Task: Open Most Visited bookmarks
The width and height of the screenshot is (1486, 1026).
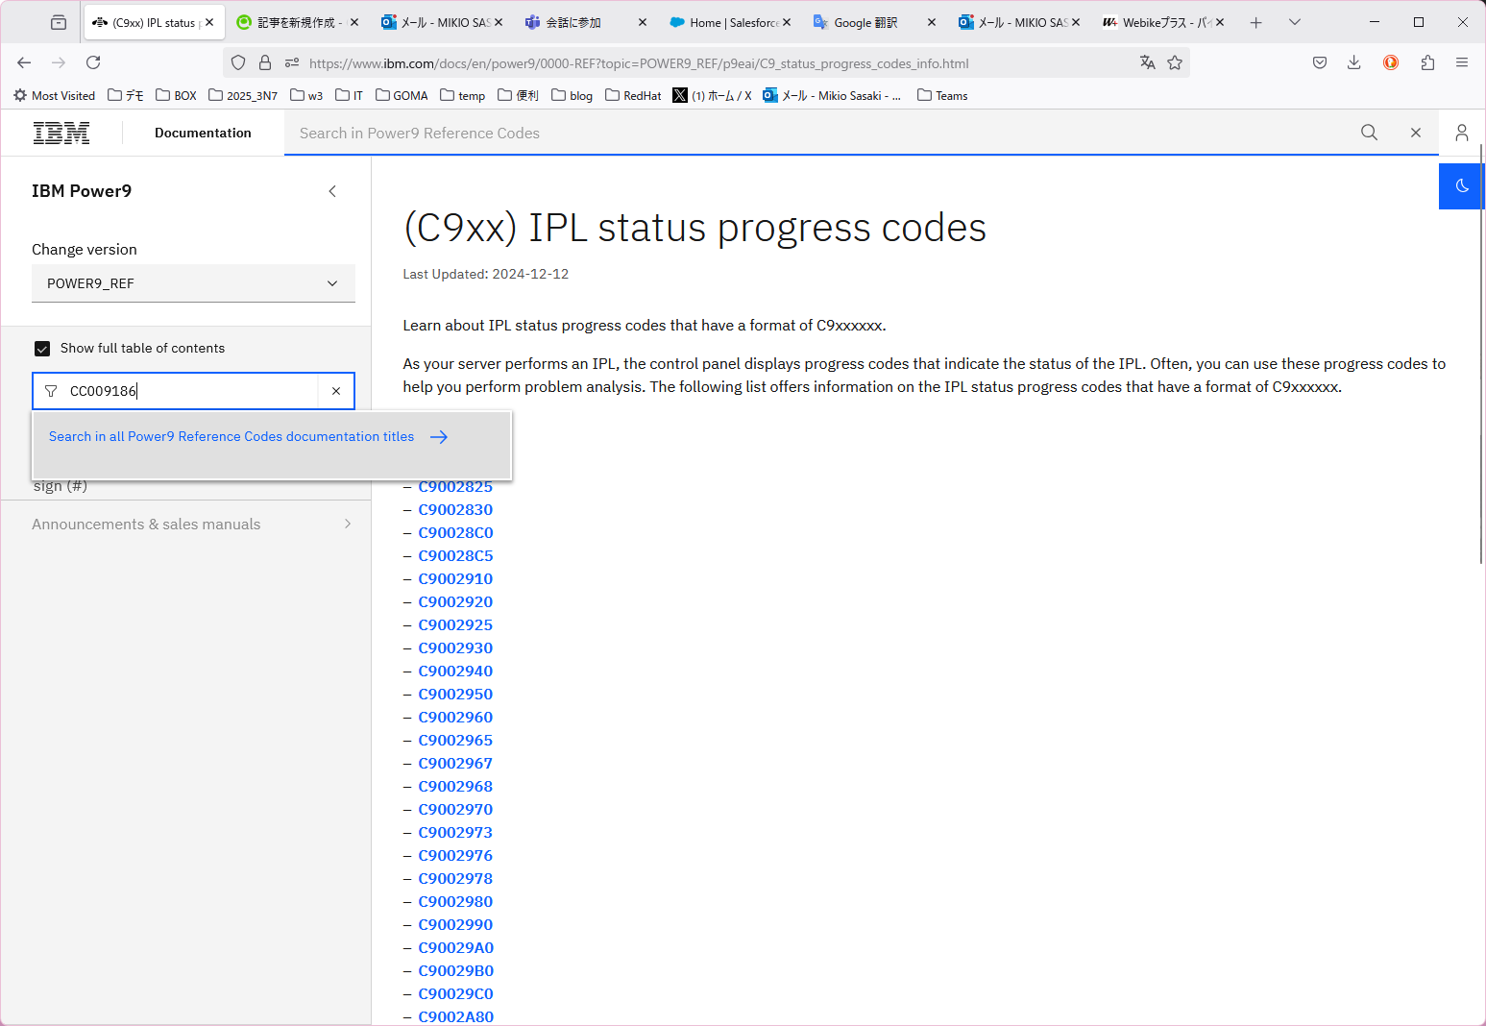Action: [55, 95]
